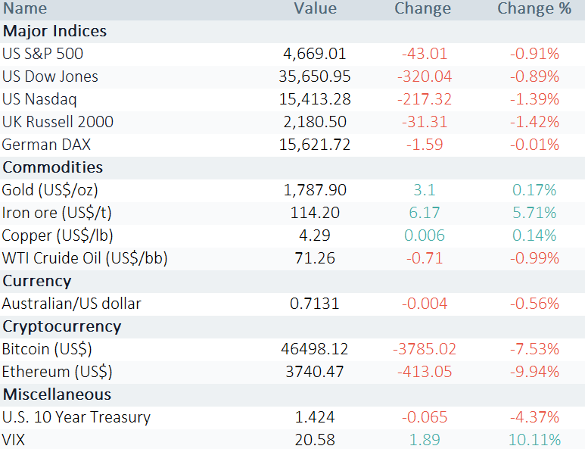Select the US S&P 500 row name
This screenshot has width=585, height=449.
pos(43,54)
